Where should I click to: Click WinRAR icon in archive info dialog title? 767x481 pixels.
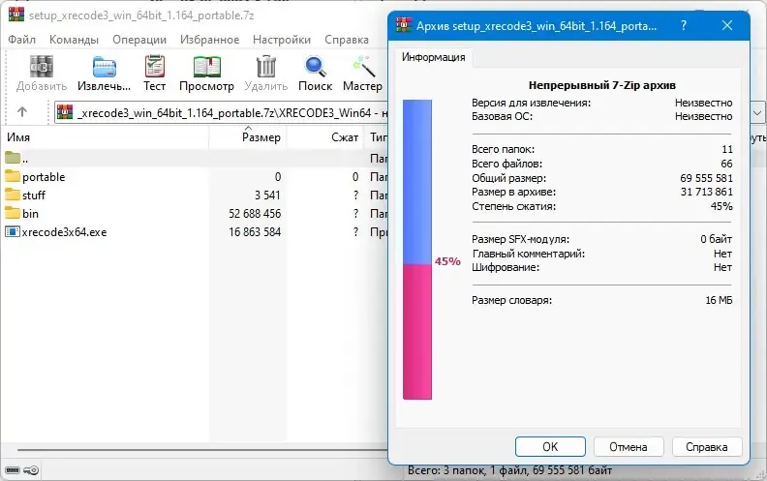[404, 25]
